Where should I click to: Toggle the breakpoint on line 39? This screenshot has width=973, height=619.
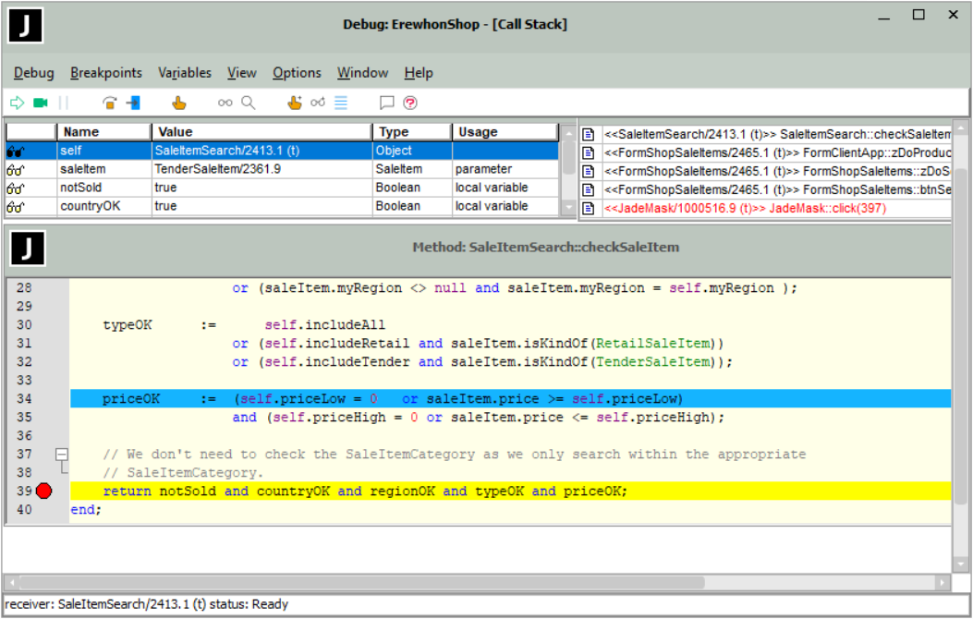43,491
